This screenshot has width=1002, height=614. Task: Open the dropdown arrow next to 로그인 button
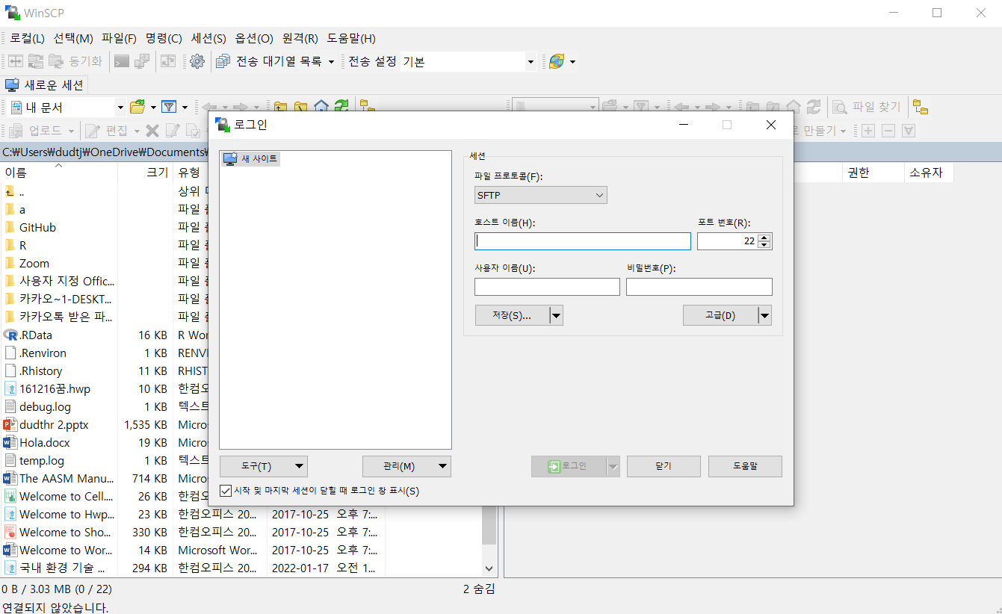pos(613,466)
